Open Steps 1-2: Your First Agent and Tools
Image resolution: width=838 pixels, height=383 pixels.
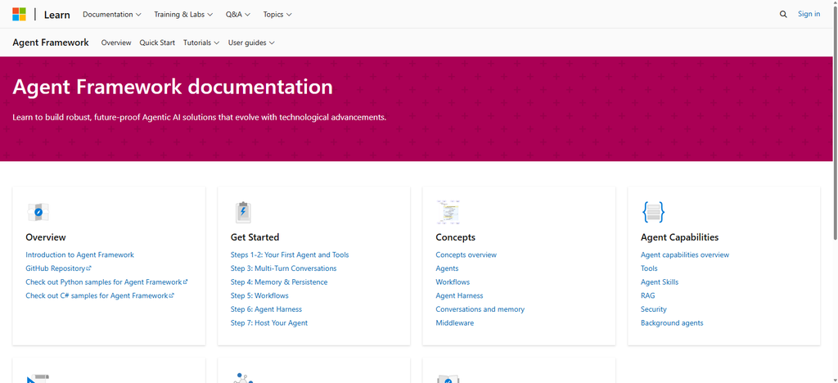tap(290, 255)
